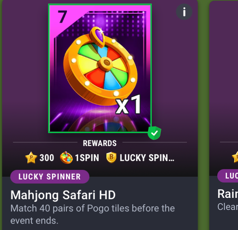The height and width of the screenshot is (230, 238).
Task: Click the REWARDS section header
Action: coord(100,143)
